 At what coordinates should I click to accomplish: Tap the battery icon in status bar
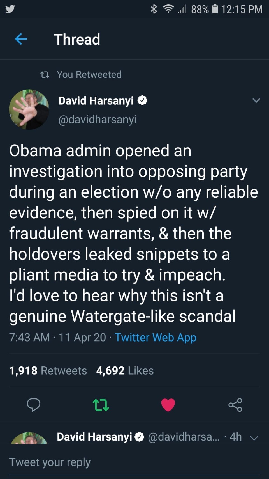click(215, 9)
